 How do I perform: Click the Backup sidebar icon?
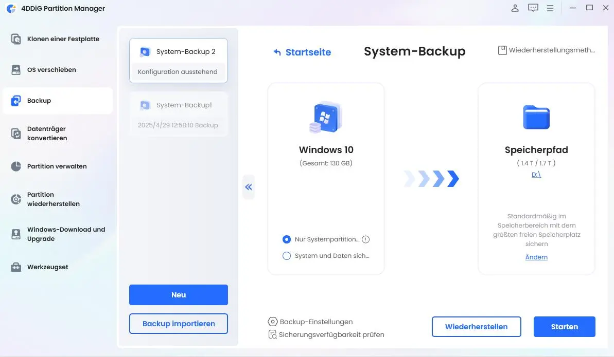coord(15,101)
